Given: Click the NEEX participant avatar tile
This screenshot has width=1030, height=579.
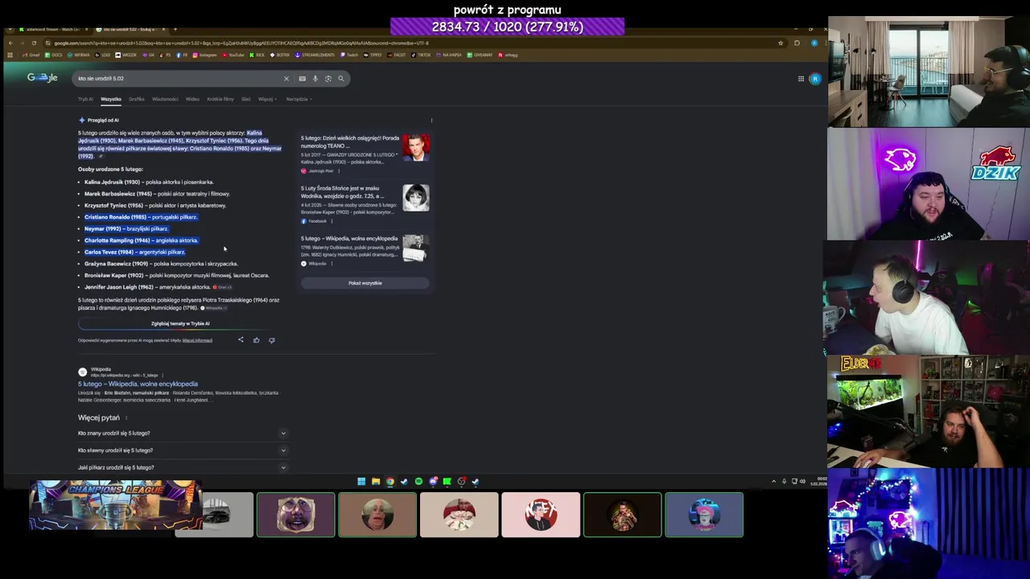Looking at the screenshot, I should (x=541, y=515).
